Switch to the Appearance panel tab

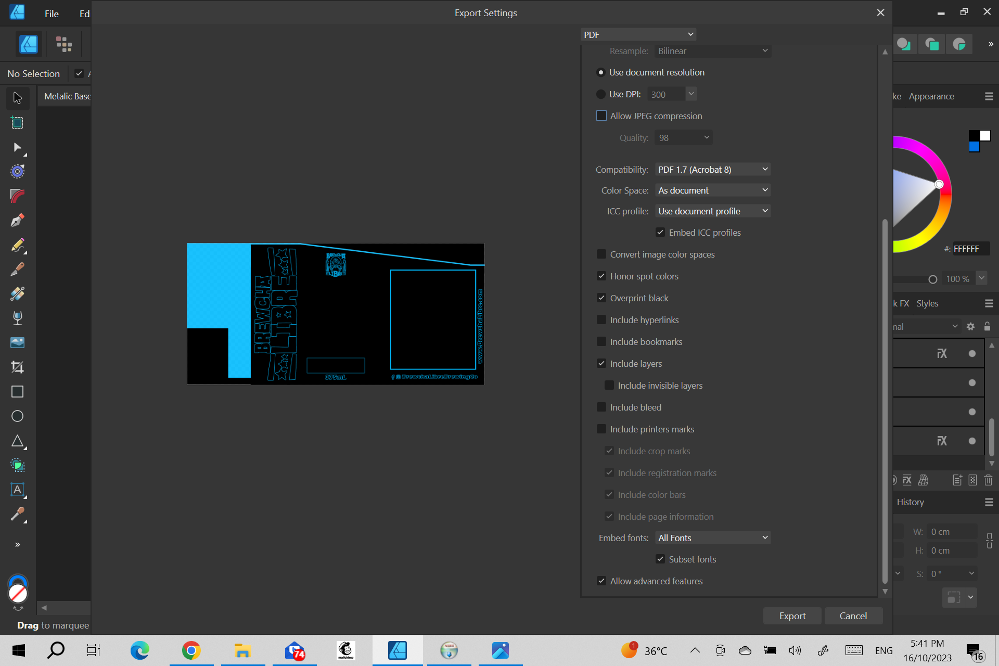[931, 96]
